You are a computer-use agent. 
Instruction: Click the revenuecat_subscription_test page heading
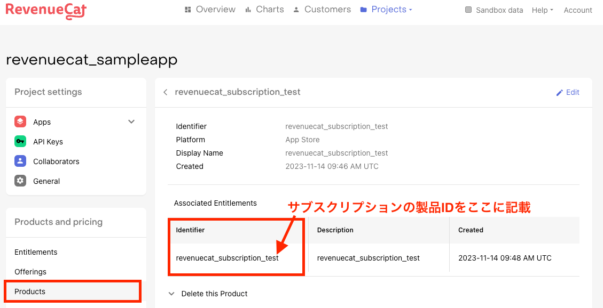(237, 92)
